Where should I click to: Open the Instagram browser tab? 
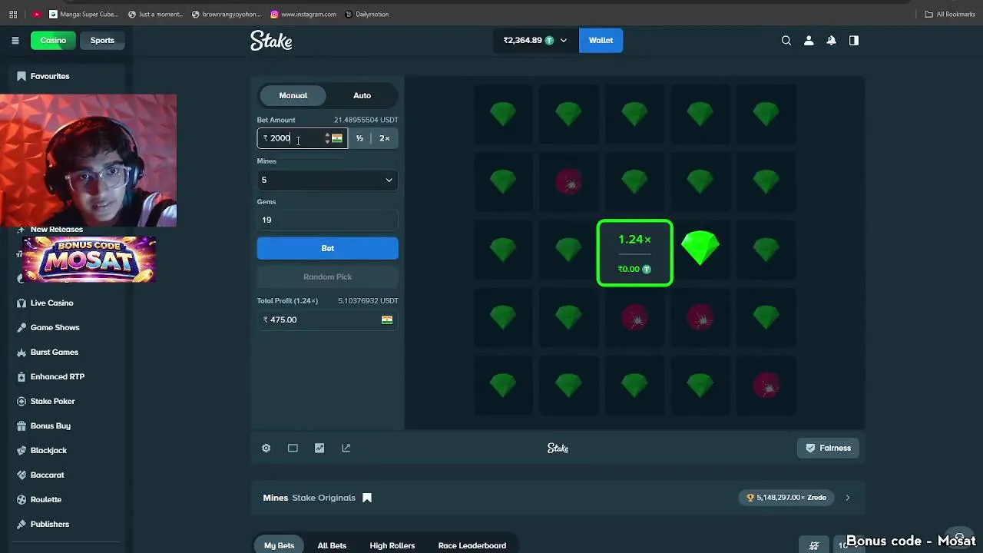pyautogui.click(x=303, y=14)
